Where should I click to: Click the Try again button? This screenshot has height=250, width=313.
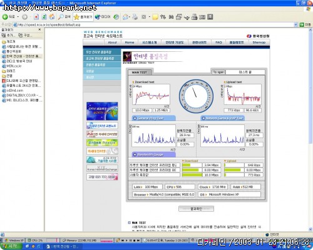coord(218,72)
